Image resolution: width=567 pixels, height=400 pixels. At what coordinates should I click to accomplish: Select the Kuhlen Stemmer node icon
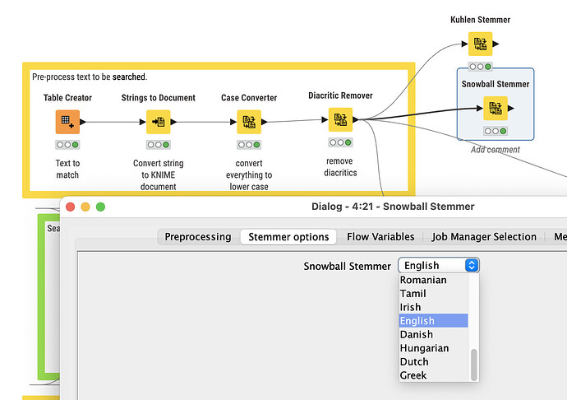tap(480, 44)
